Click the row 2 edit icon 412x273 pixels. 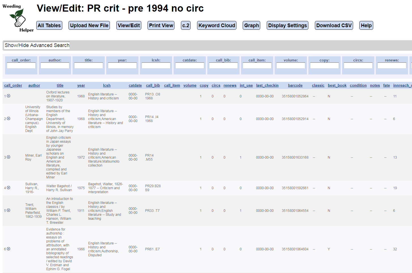[x=8, y=119]
